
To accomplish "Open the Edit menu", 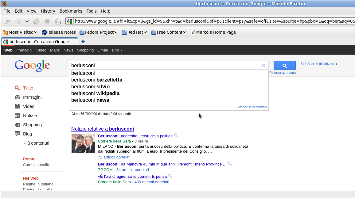I will click(18, 11).
